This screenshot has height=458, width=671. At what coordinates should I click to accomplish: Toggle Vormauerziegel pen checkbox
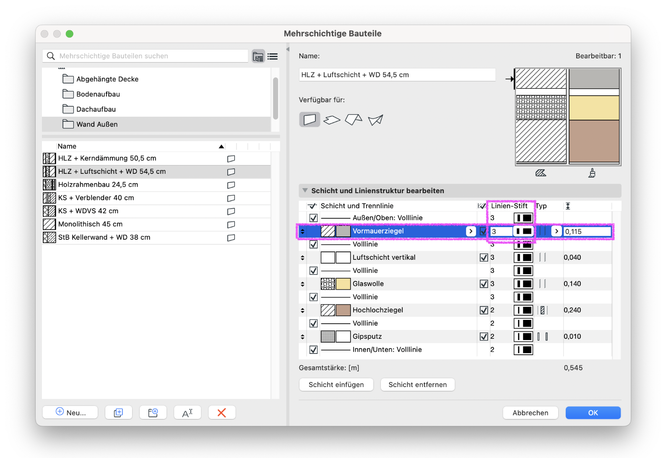pyautogui.click(x=484, y=231)
